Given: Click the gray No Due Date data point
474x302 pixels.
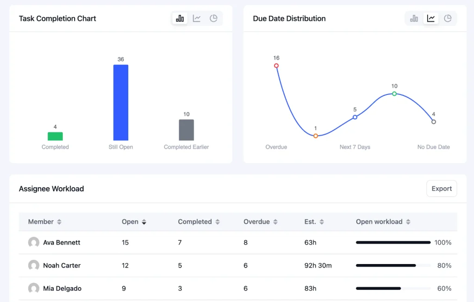Looking at the screenshot, I should tap(433, 122).
